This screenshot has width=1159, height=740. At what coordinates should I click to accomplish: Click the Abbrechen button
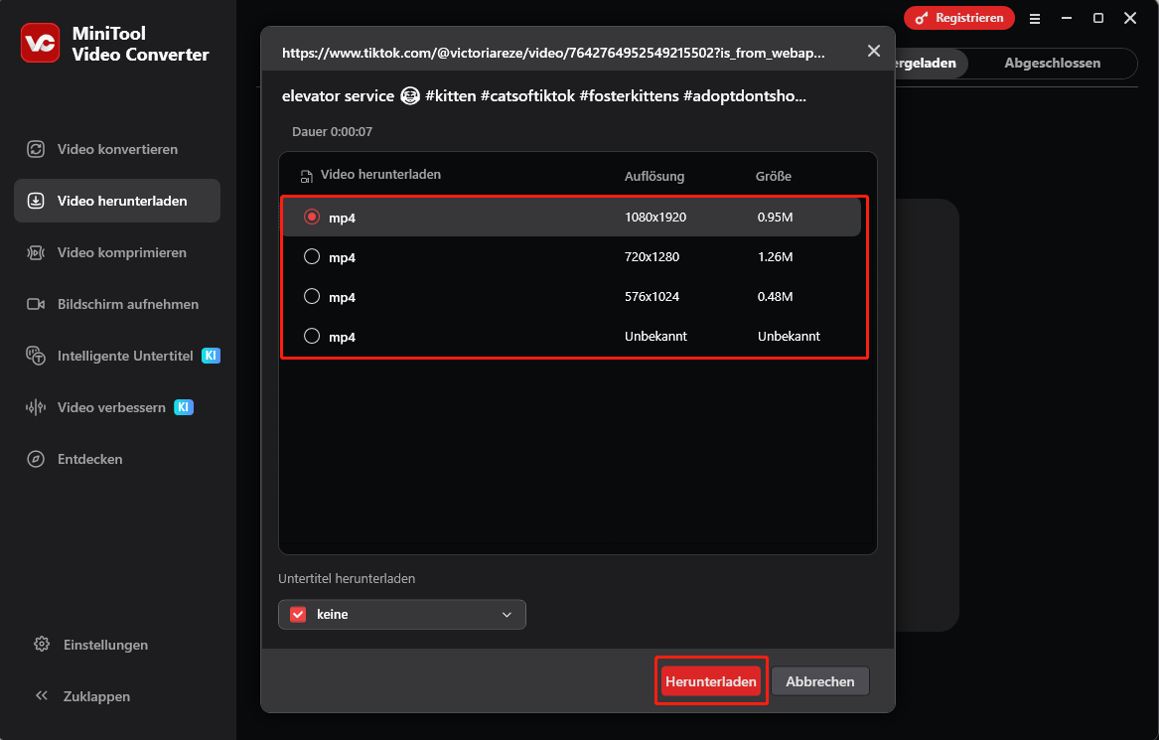coord(819,681)
